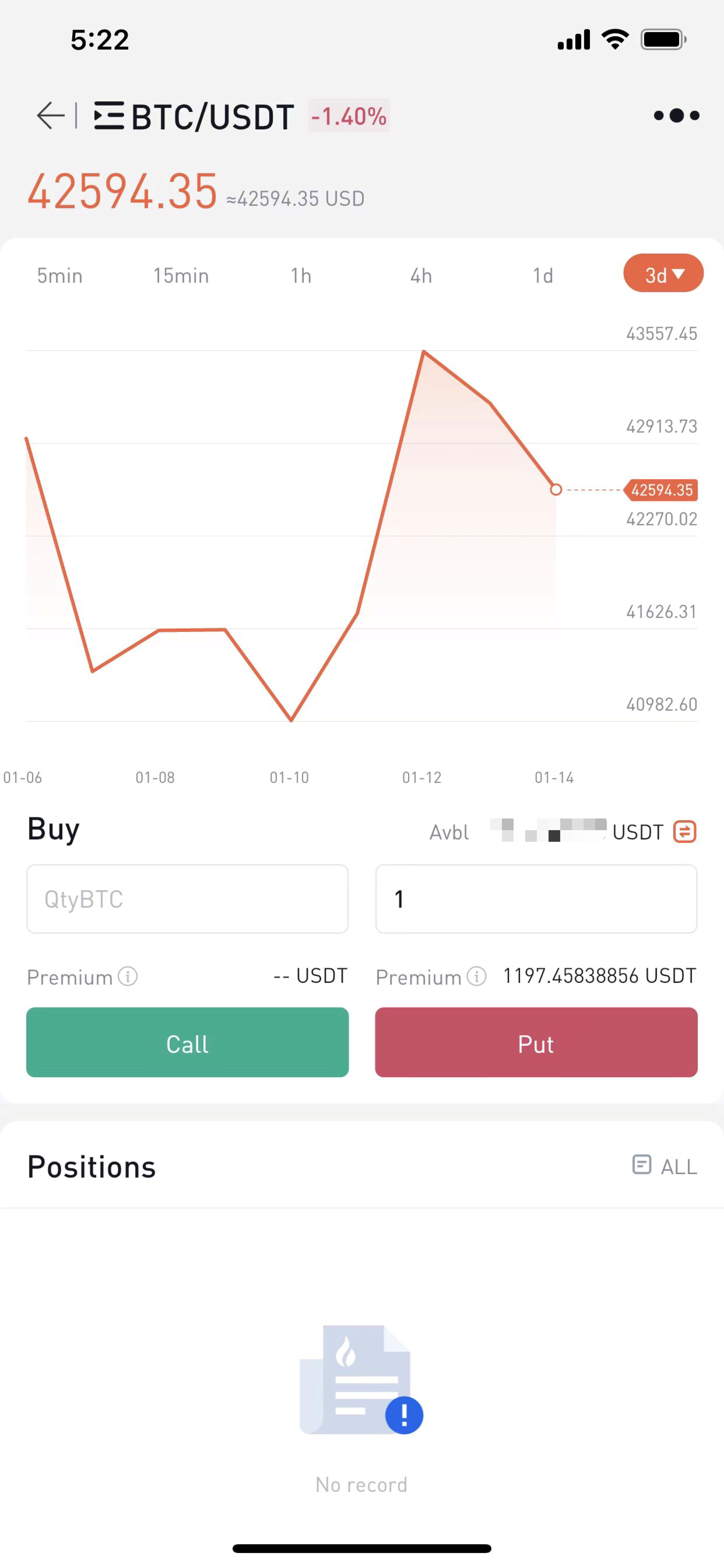Tap the current price marker on chart

(x=556, y=490)
